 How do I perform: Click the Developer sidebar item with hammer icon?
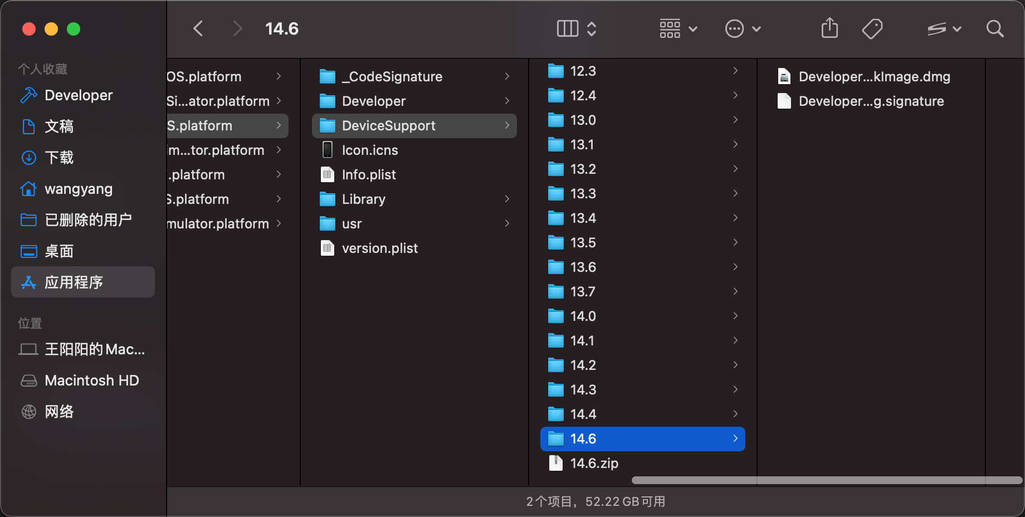click(x=79, y=95)
